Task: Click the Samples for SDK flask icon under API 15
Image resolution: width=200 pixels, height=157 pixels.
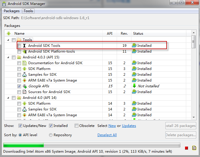Action: (x=24, y=75)
